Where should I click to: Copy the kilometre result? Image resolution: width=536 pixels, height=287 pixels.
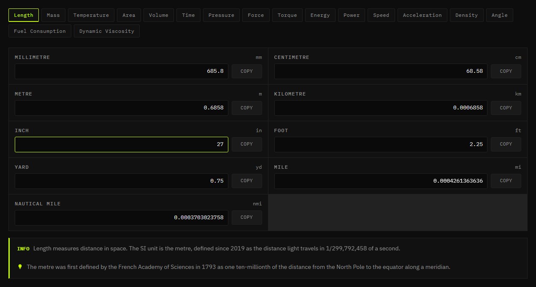(x=506, y=108)
